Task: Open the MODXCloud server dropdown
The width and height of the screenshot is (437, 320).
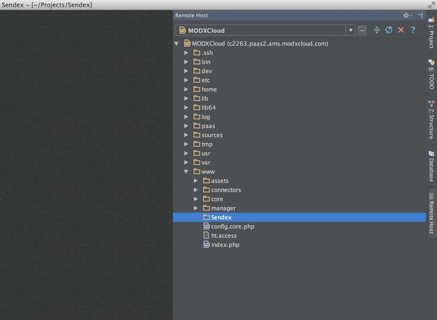Action: tap(350, 30)
